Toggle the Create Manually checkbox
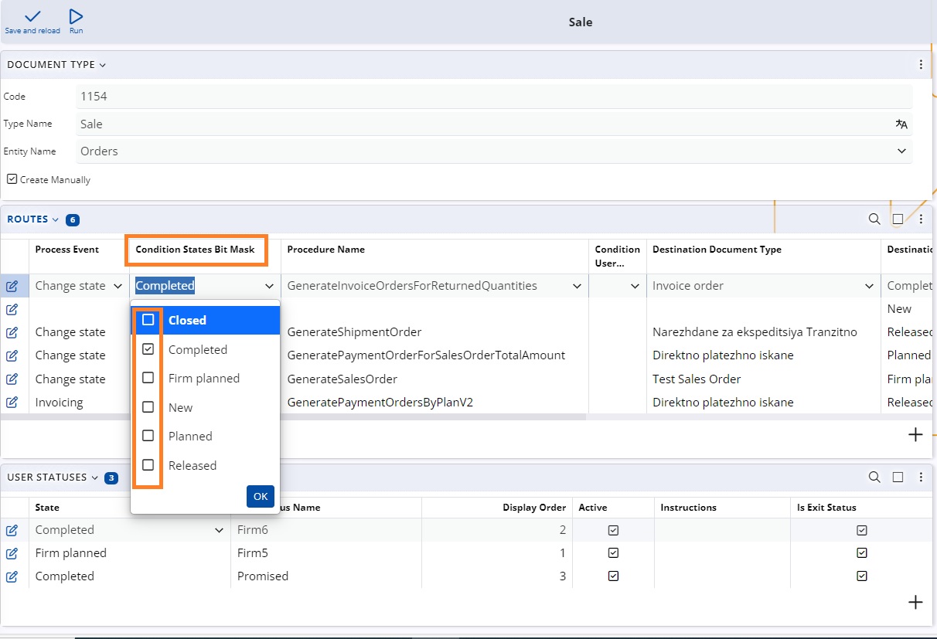This screenshot has height=639, width=937. click(12, 179)
